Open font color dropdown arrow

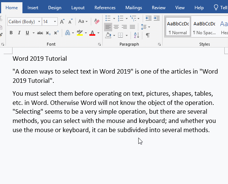[x=99, y=33]
